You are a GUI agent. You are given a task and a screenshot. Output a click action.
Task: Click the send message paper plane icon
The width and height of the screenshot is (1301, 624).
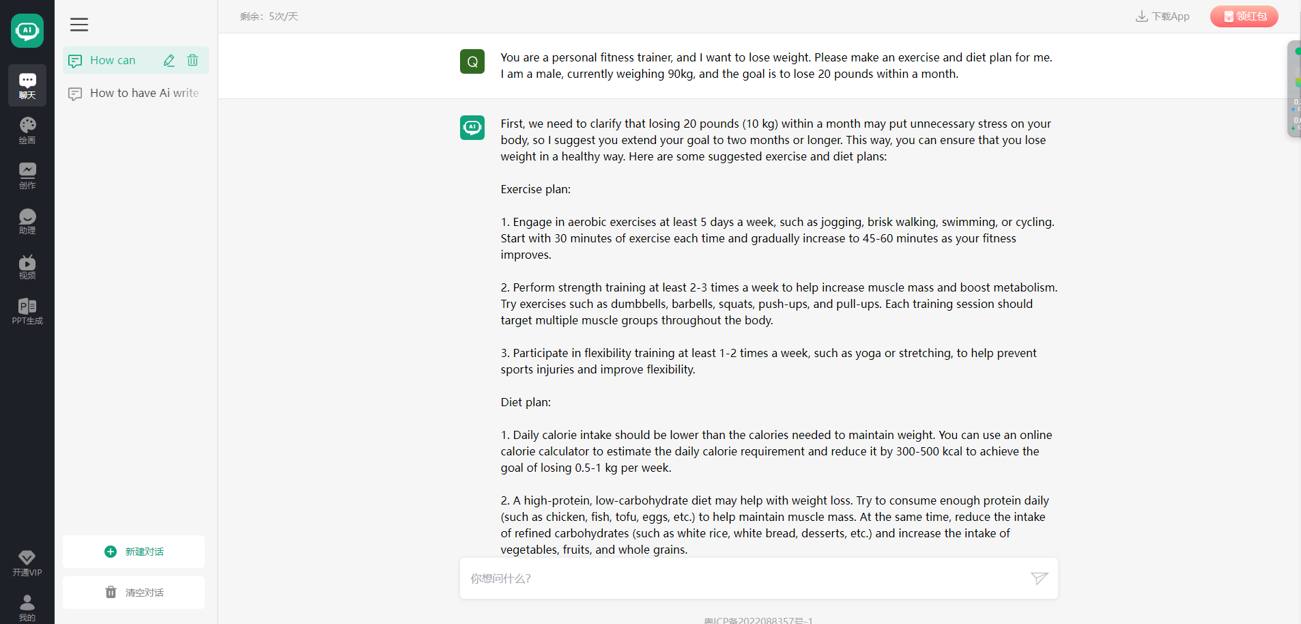point(1039,578)
